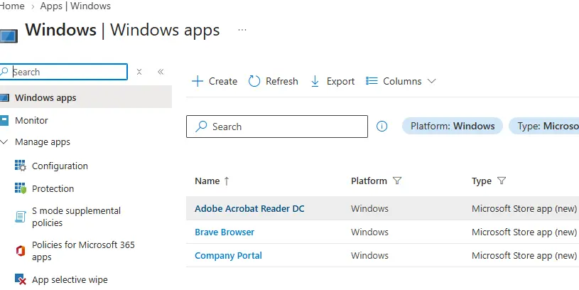Go to Home breadcrumb

tap(12, 6)
